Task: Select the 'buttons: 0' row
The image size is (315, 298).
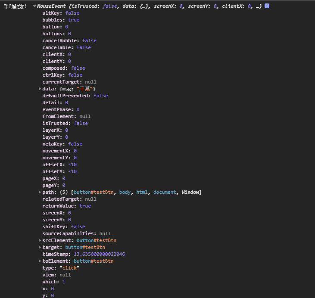Action: [x=56, y=34]
